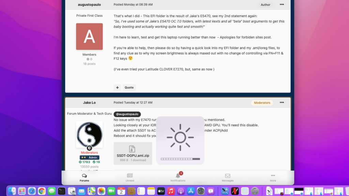Switch to the Unread tab
Image resolution: width=349 pixels, height=196 pixels.
(x=130, y=178)
